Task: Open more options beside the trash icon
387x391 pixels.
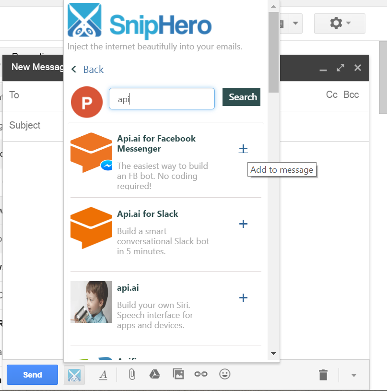Action: click(x=353, y=375)
